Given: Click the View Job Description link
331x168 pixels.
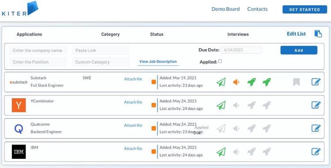Looking at the screenshot, I should (x=158, y=62).
